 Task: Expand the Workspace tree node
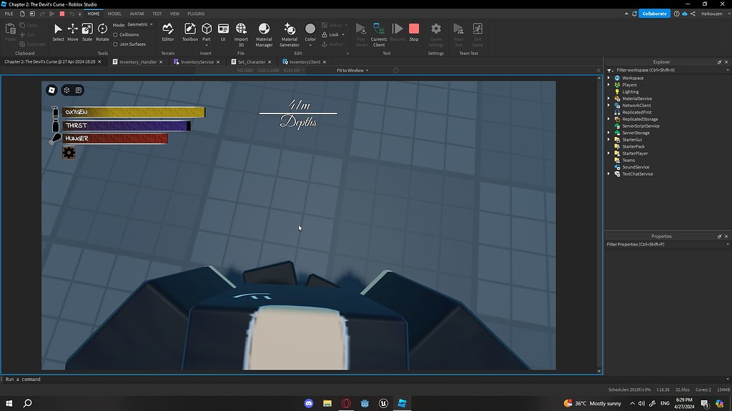609,78
